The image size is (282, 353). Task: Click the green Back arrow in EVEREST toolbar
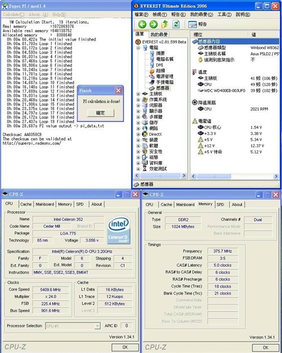[142, 24]
